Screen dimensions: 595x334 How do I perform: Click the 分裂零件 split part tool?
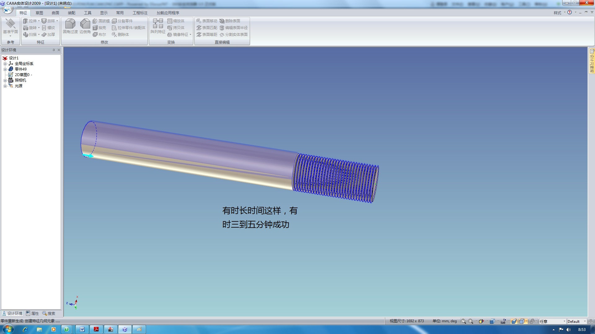click(122, 21)
